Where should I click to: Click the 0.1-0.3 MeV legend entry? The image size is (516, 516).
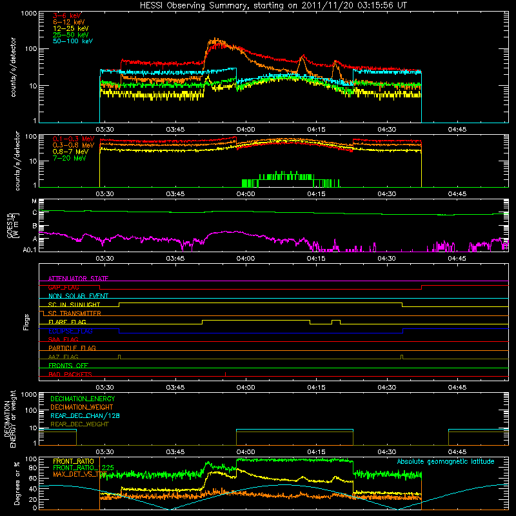coord(74,139)
